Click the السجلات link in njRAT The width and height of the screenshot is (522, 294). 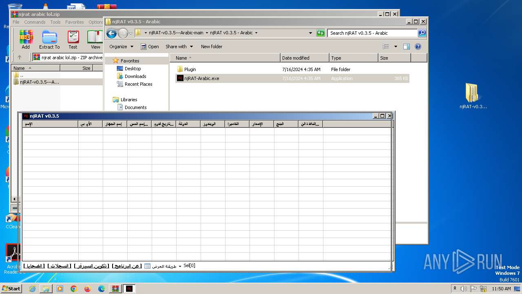point(60,266)
